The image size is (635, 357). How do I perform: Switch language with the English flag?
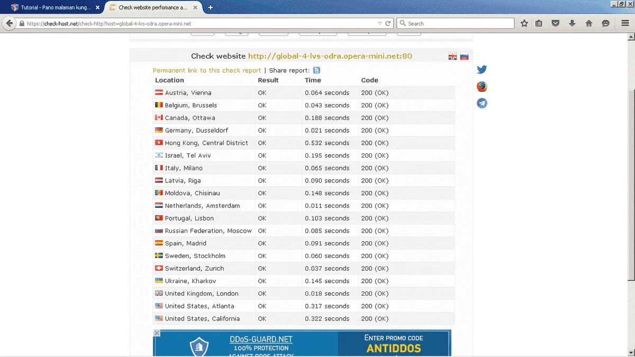pos(452,57)
